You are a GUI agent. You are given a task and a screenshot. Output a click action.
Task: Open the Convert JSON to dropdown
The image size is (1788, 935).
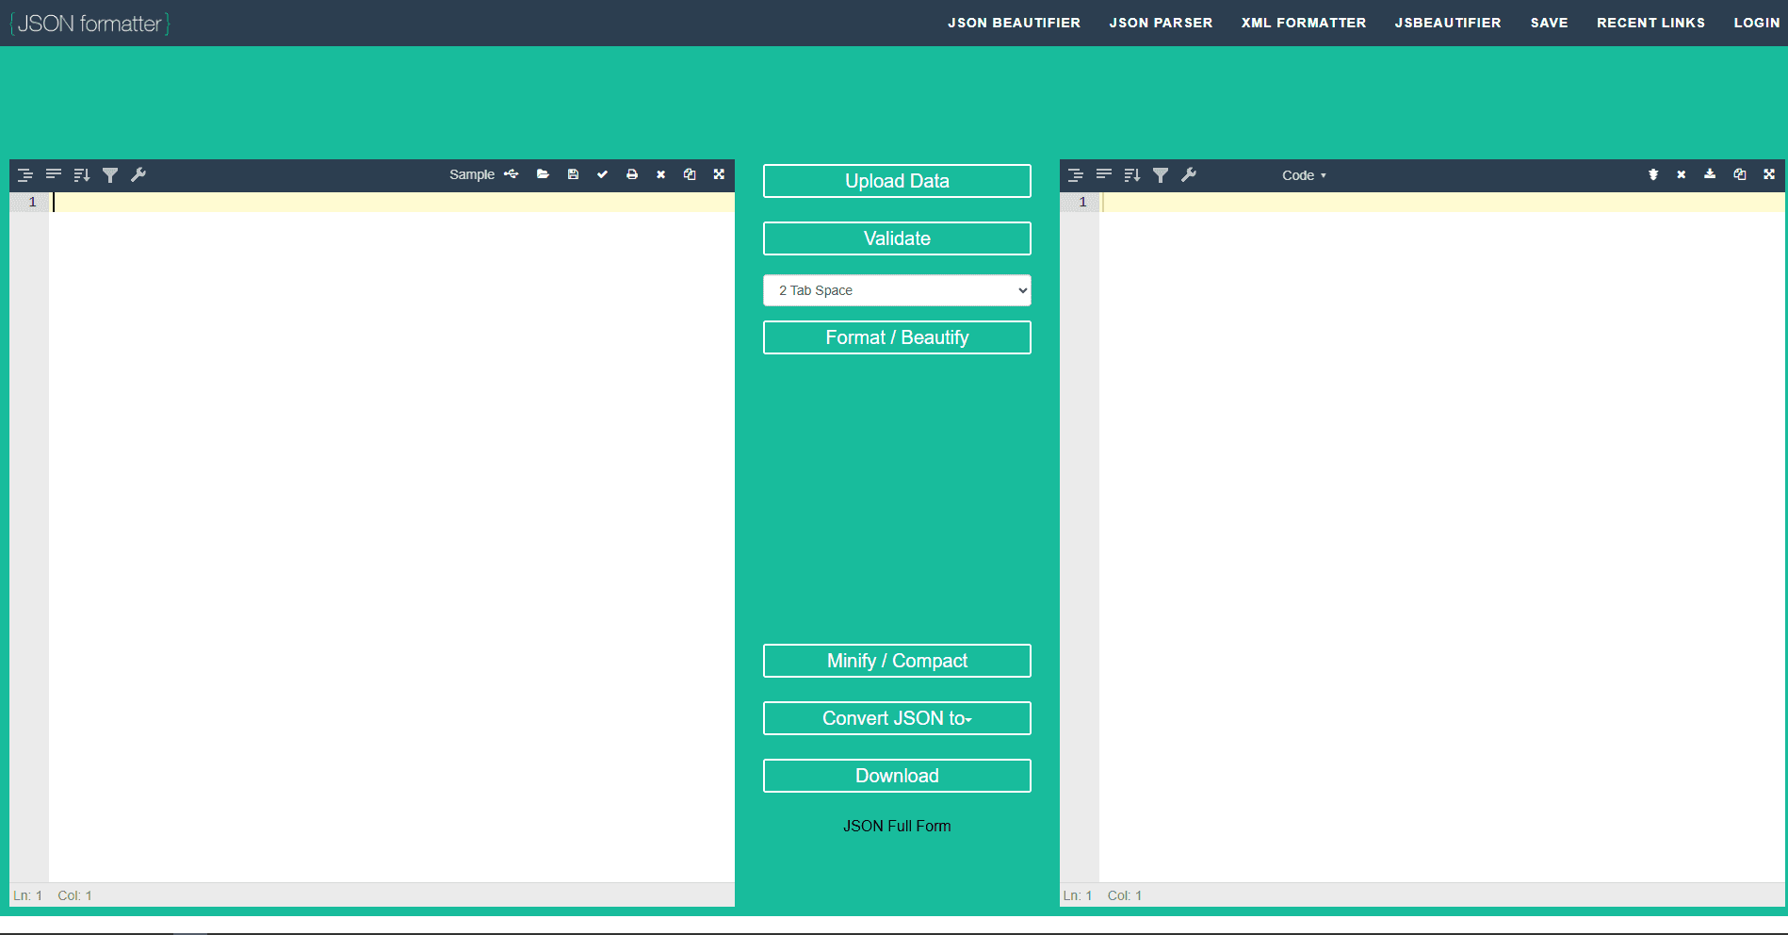click(x=897, y=718)
